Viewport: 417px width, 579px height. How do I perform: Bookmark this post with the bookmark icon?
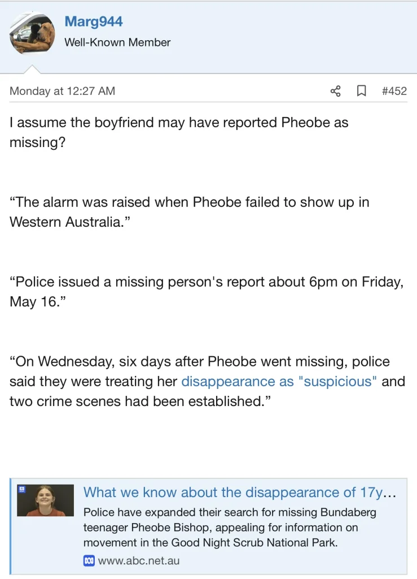click(362, 91)
